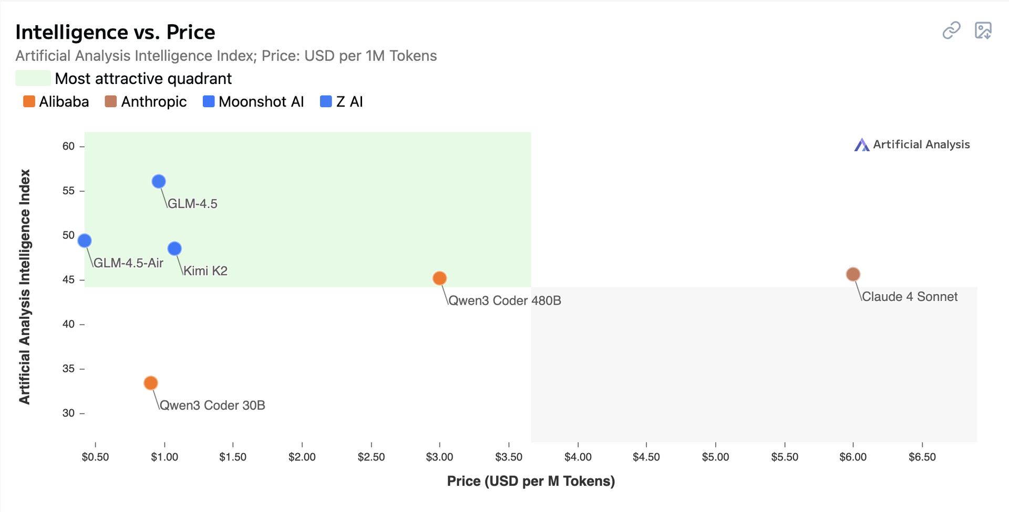
Task: Select the GLM-4.5 data point
Action: tap(159, 182)
